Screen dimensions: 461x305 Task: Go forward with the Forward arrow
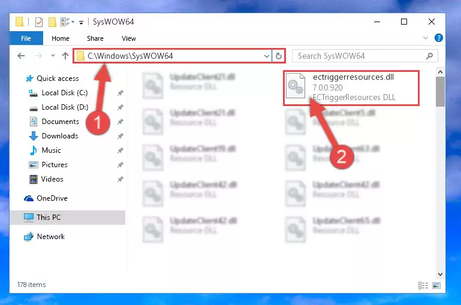[38, 56]
